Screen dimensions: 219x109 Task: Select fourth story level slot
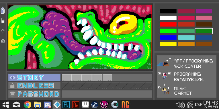tap(97, 77)
